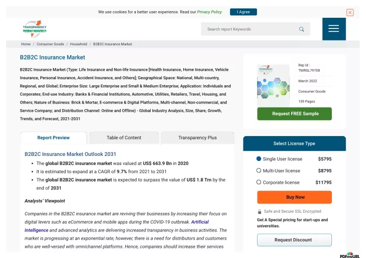Open Household breadcrumb link

click(x=78, y=44)
